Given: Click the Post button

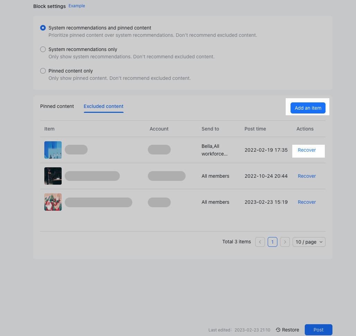Looking at the screenshot, I should pos(318,330).
